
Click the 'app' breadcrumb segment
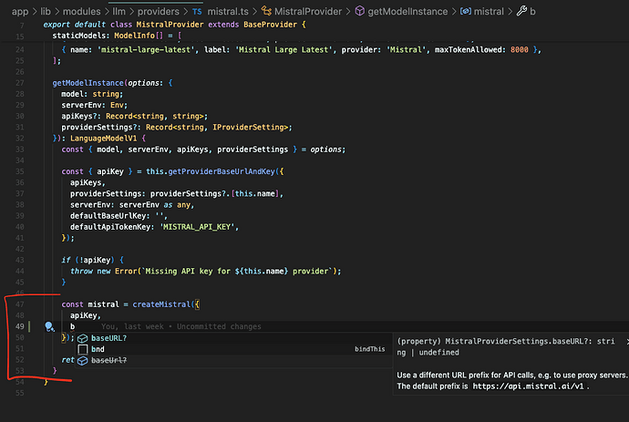click(20, 12)
